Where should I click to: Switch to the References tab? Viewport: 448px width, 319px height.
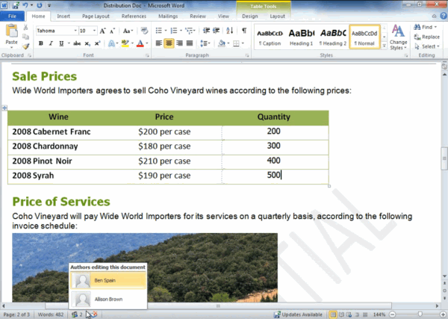134,16
